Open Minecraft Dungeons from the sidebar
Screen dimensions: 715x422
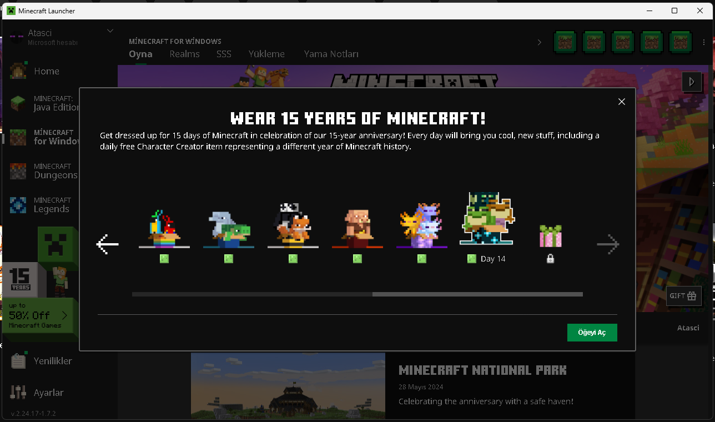[44, 170]
